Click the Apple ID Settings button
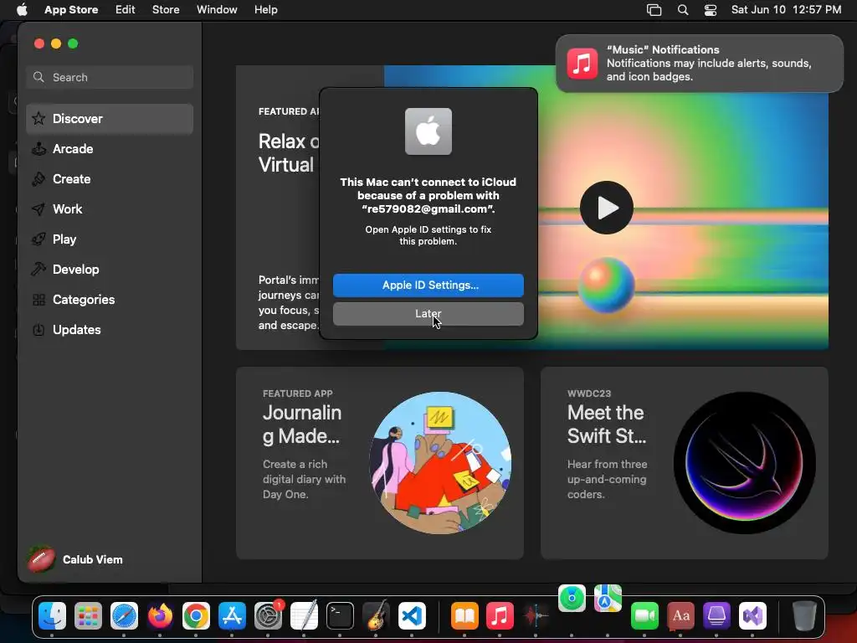Image resolution: width=857 pixels, height=643 pixels. 428,285
